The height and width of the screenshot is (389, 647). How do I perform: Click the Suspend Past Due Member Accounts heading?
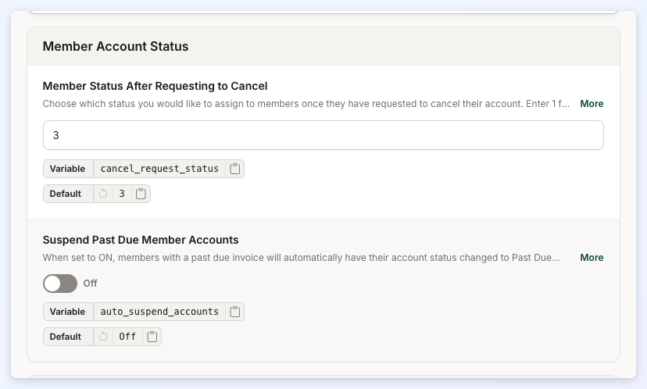tap(141, 240)
